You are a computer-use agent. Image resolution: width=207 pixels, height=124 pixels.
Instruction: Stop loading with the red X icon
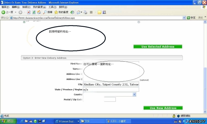[x=29, y=12]
